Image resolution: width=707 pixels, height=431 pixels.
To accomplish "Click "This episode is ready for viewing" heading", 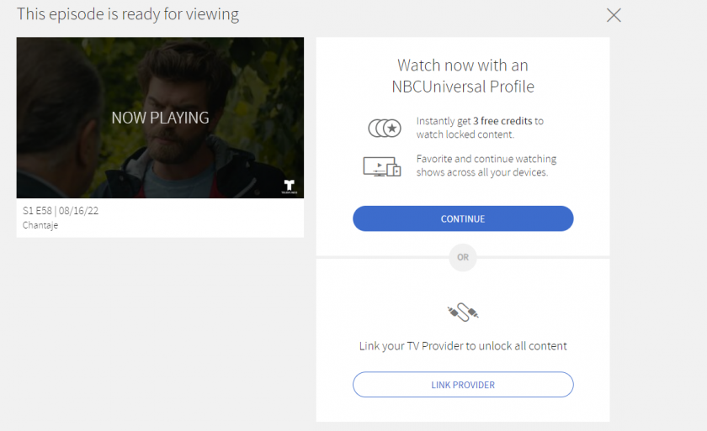I will (x=128, y=14).
